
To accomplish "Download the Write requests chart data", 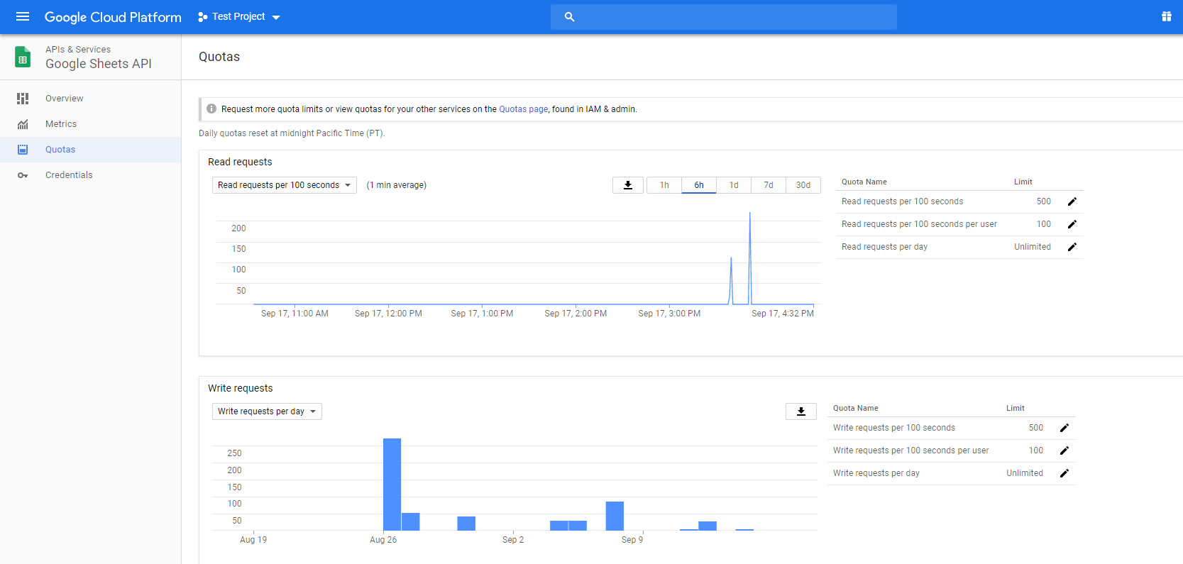I will pos(800,411).
